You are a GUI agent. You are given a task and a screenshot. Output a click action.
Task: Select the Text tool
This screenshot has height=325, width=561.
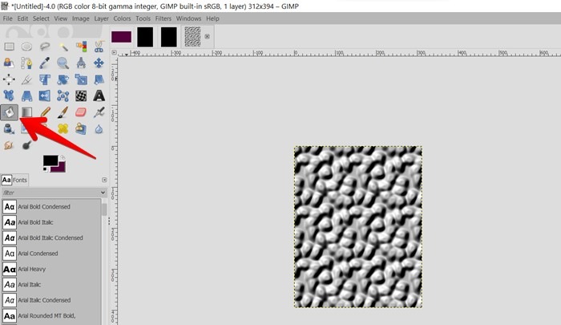(99, 95)
